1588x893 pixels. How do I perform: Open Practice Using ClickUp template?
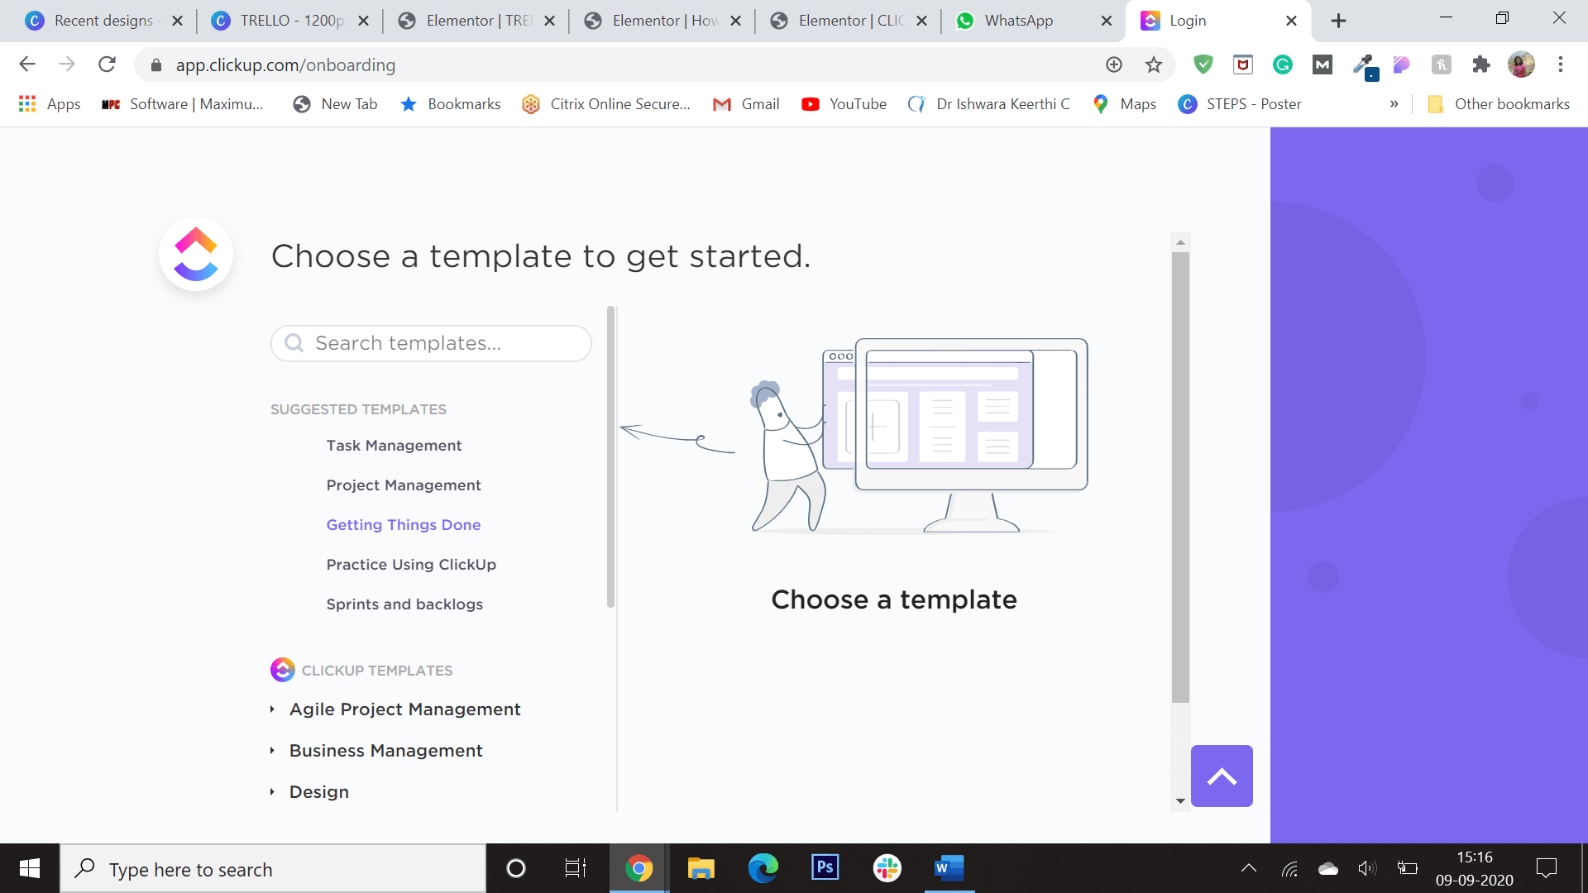(411, 565)
